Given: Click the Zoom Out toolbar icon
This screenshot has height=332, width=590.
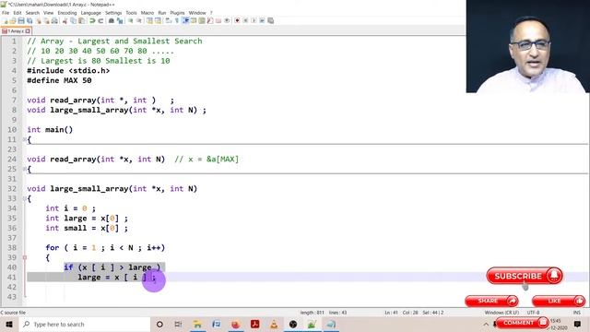Looking at the screenshot, I should click(139, 20).
